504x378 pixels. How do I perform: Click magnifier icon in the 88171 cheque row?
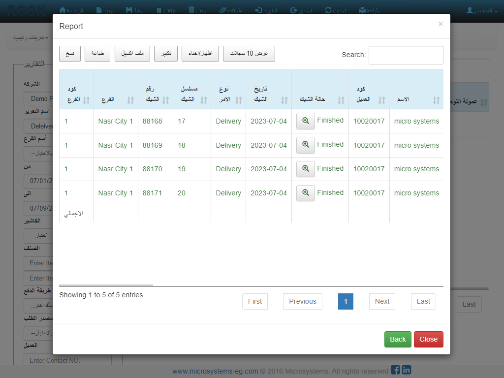(305, 193)
